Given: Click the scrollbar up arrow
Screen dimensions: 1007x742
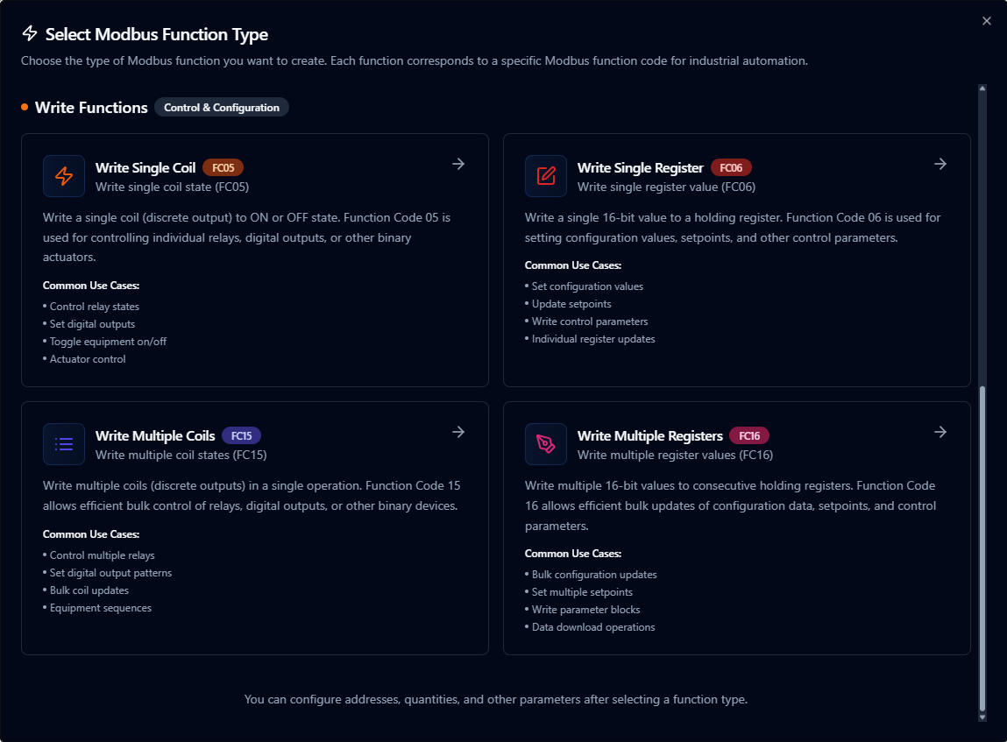Looking at the screenshot, I should (x=982, y=88).
